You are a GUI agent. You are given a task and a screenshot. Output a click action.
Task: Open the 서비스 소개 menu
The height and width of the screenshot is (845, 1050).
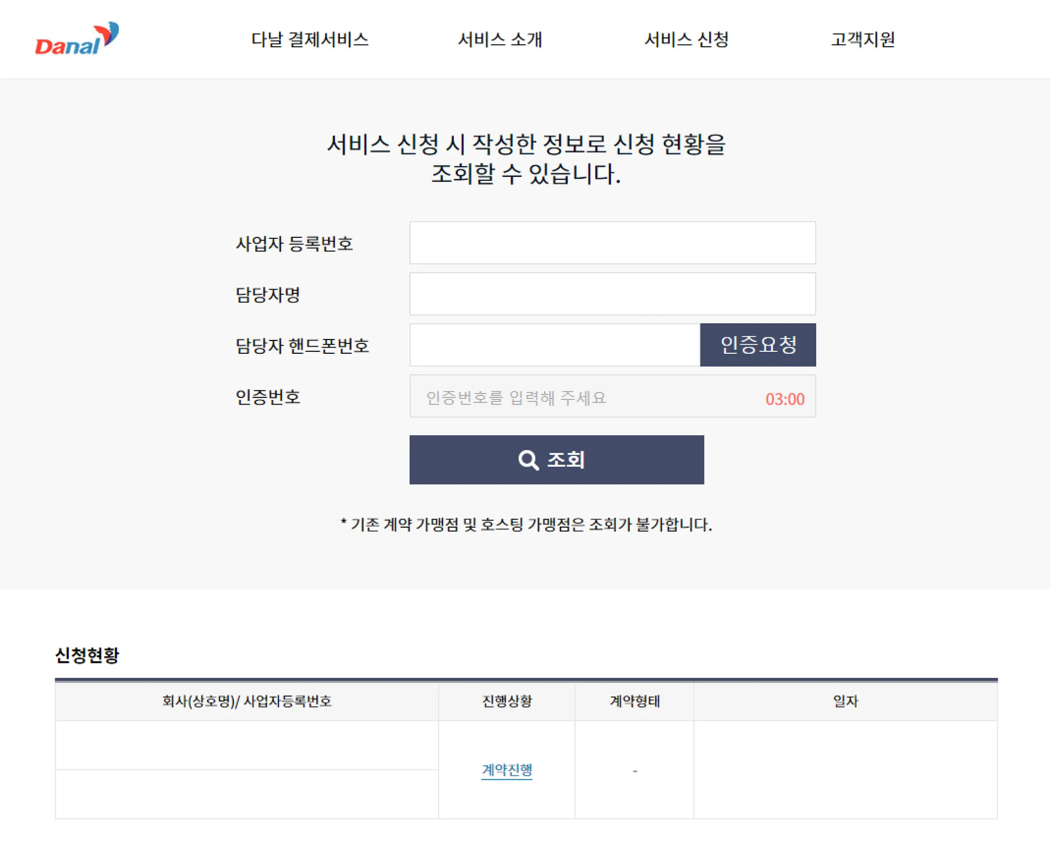tap(500, 39)
